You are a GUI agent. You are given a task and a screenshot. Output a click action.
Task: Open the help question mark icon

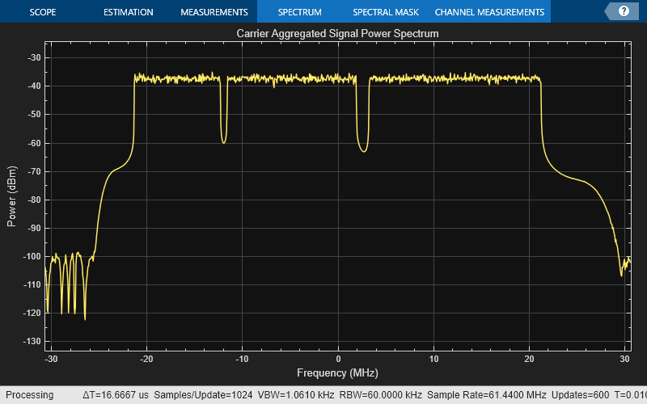(x=624, y=11)
